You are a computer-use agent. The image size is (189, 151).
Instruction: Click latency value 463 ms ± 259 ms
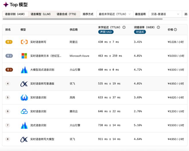[110, 56]
